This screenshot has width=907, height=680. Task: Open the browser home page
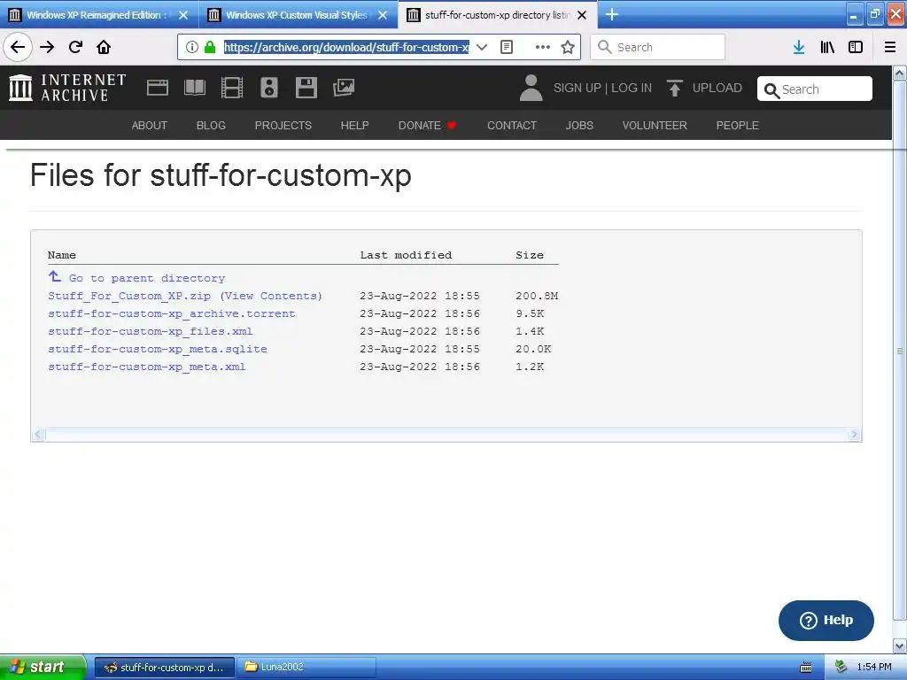pyautogui.click(x=104, y=47)
